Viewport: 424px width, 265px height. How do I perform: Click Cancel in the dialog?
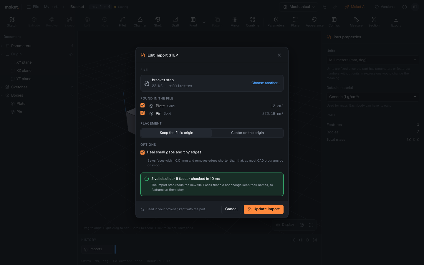click(231, 209)
